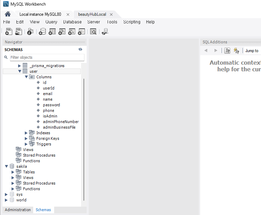Get context help for caret position
This screenshot has width=261, height=215.
(236, 50)
